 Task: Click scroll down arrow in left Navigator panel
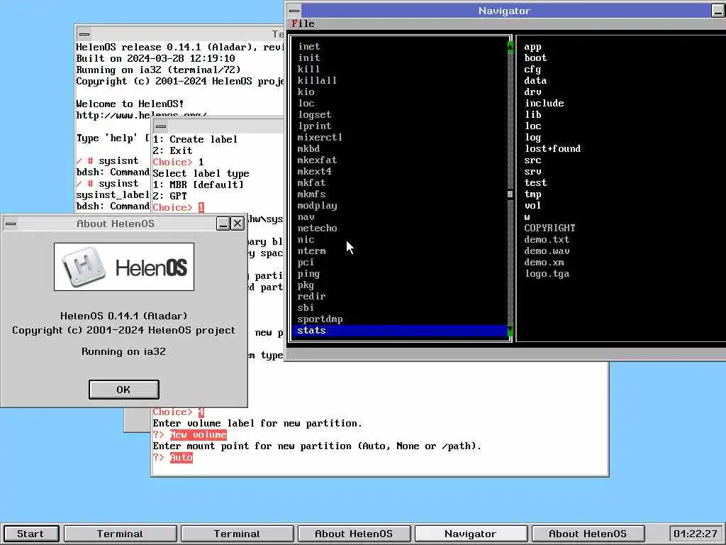tap(510, 331)
